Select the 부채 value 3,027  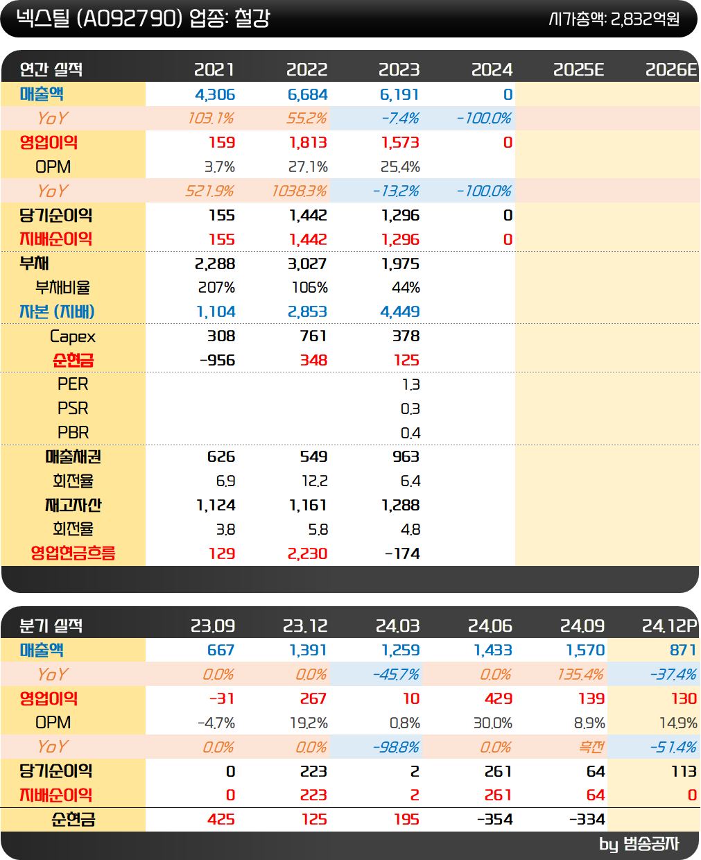click(x=307, y=264)
